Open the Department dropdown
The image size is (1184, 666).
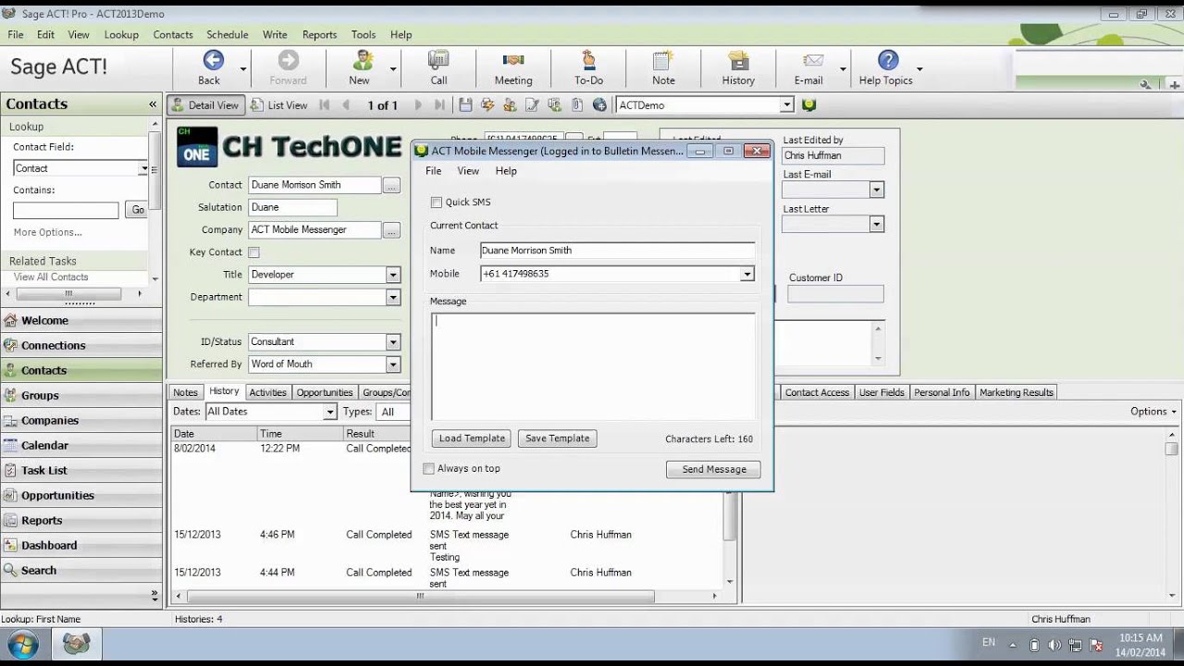[393, 297]
